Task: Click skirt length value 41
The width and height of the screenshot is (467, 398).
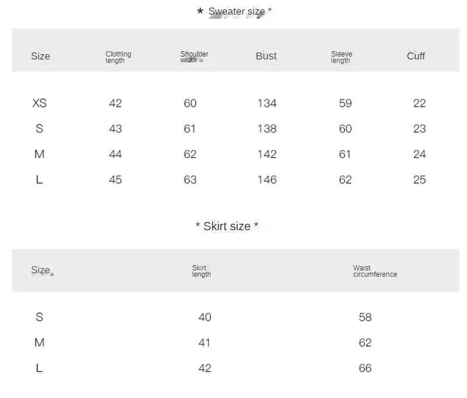Action: click(x=204, y=343)
